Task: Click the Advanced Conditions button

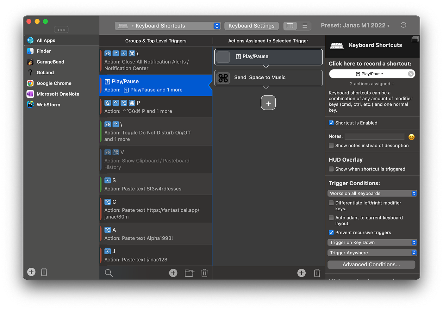Action: (371, 264)
